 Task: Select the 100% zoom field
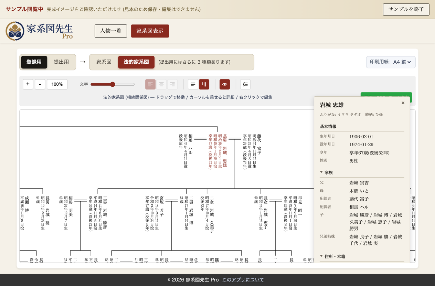pyautogui.click(x=57, y=84)
